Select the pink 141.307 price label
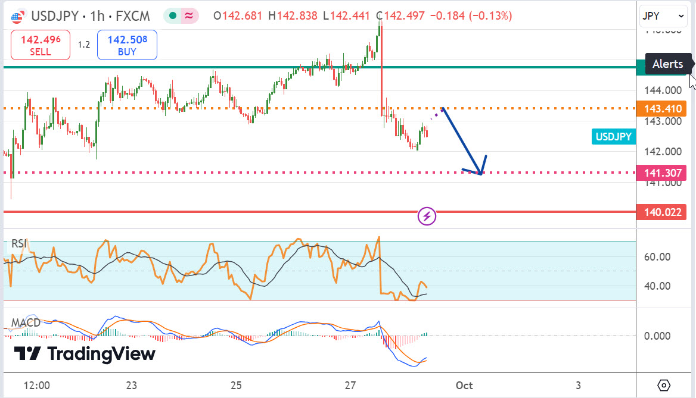 pyautogui.click(x=661, y=173)
